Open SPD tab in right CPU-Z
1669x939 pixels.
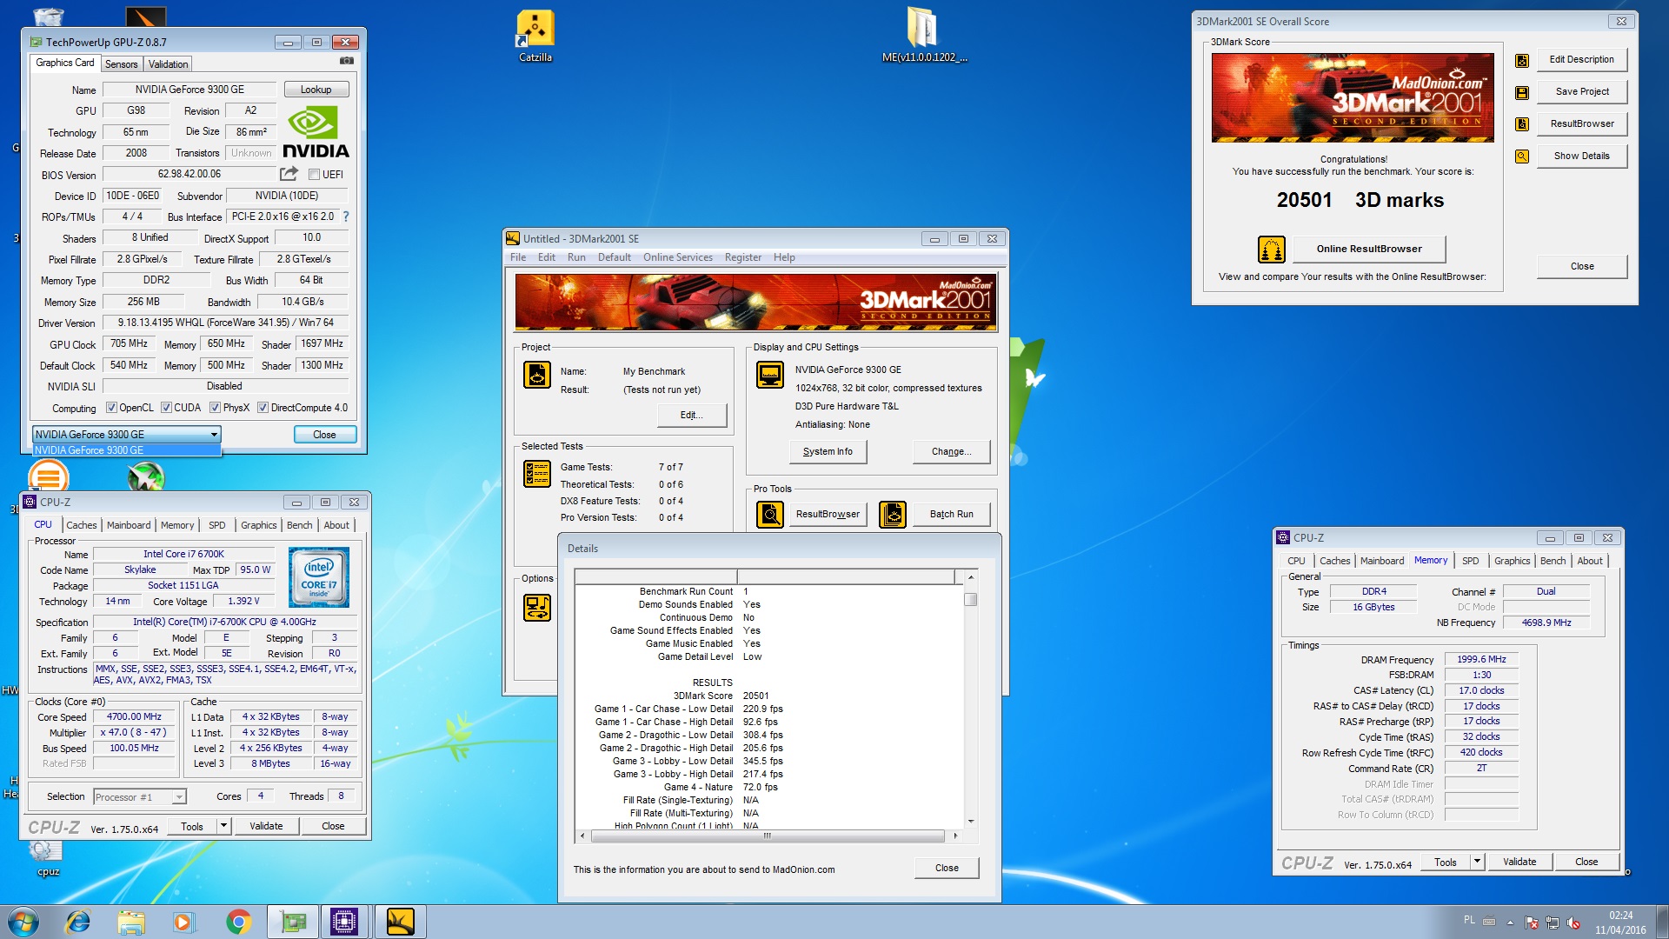1470,561
